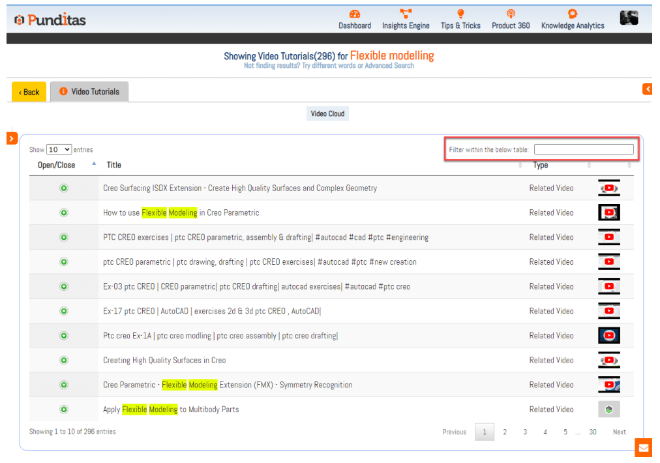Image resolution: width=660 pixels, height=463 pixels.
Task: Click the yellow Back button
Action: [x=29, y=92]
